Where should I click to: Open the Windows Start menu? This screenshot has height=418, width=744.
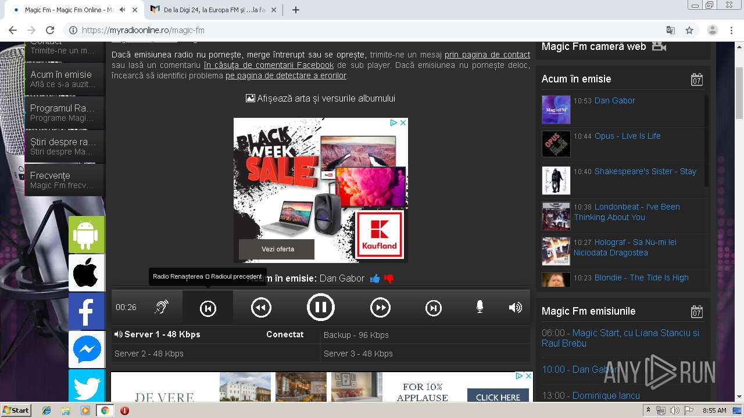click(16, 410)
